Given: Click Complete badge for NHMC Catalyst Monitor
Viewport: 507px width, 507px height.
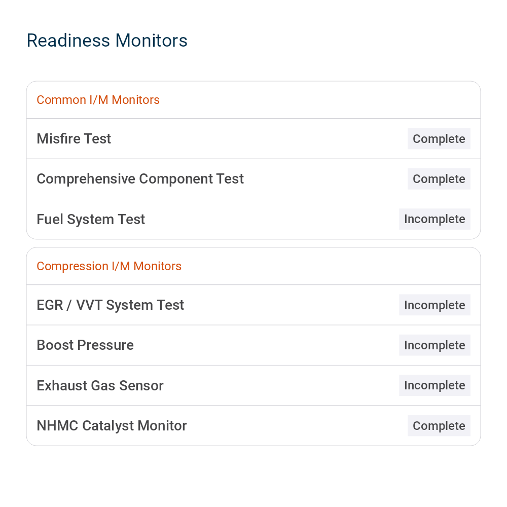Looking at the screenshot, I should [x=439, y=425].
